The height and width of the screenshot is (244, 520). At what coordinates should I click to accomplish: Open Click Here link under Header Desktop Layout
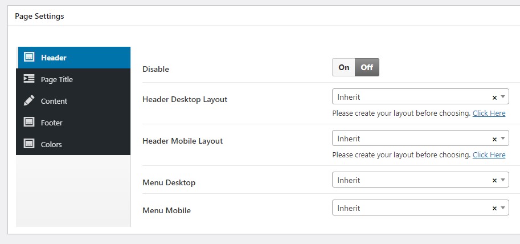click(x=489, y=113)
